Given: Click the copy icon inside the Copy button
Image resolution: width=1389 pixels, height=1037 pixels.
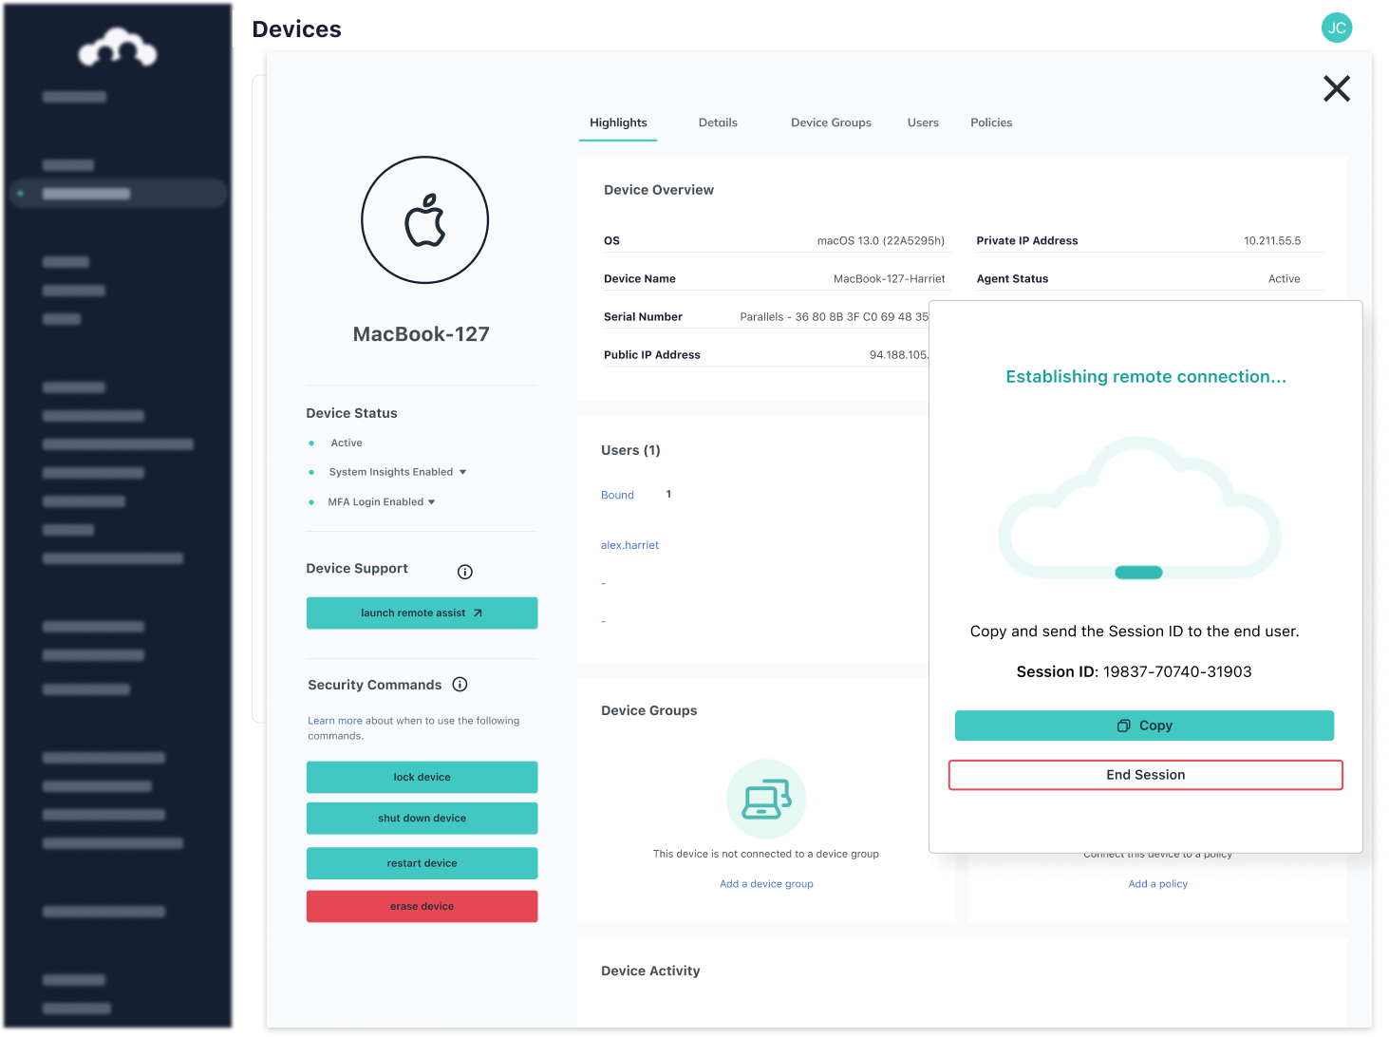Looking at the screenshot, I should [x=1122, y=725].
